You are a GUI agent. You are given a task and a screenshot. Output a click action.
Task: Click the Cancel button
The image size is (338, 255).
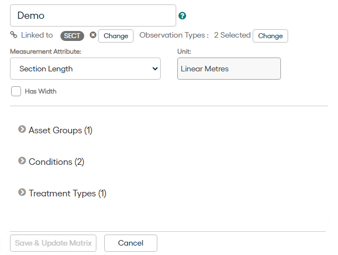point(131,243)
